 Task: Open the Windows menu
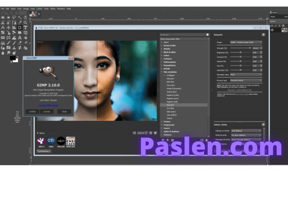pos(61,9)
